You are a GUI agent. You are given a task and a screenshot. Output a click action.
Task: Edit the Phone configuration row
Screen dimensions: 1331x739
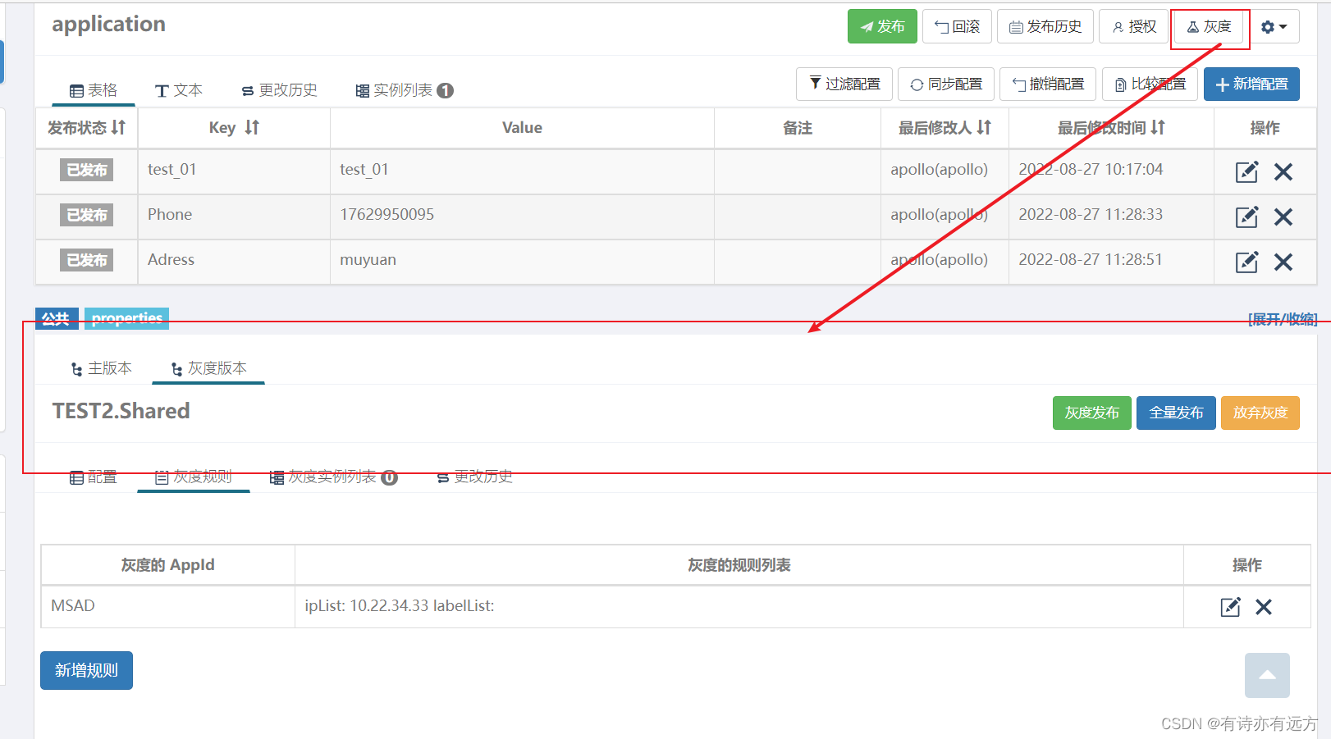point(1246,217)
